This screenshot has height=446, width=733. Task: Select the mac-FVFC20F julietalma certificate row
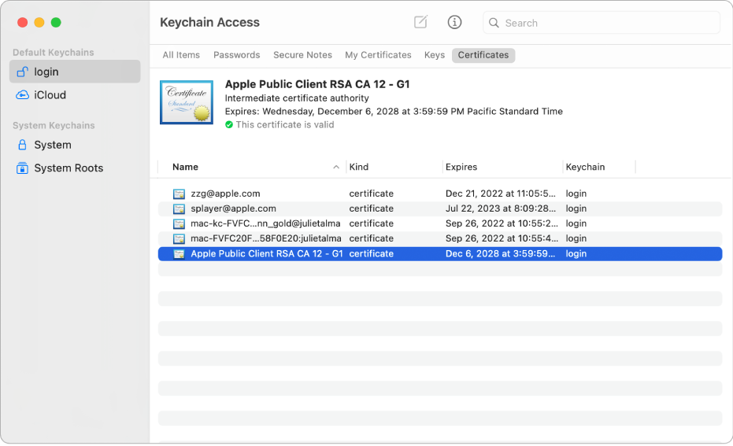(265, 238)
